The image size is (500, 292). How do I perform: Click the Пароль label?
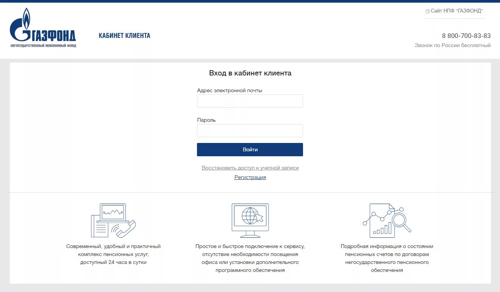pyautogui.click(x=206, y=120)
